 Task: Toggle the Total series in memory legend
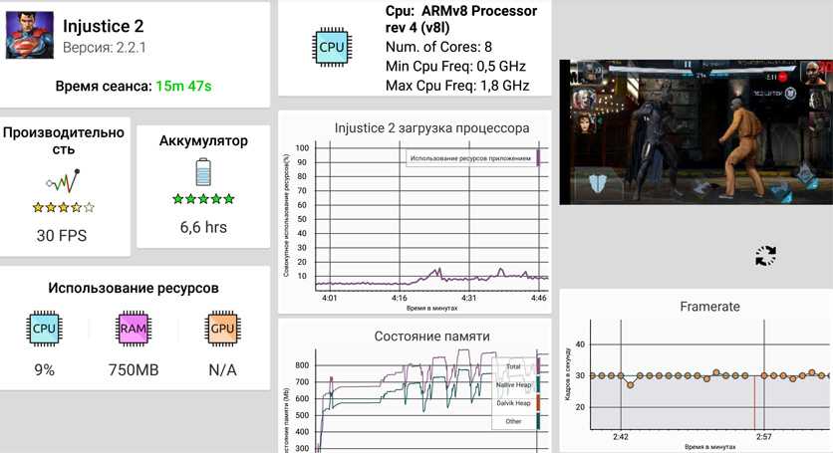pos(513,365)
